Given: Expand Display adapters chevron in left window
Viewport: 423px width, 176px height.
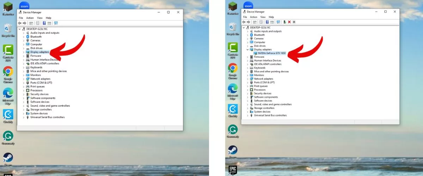Looking at the screenshot, I should [24, 52].
